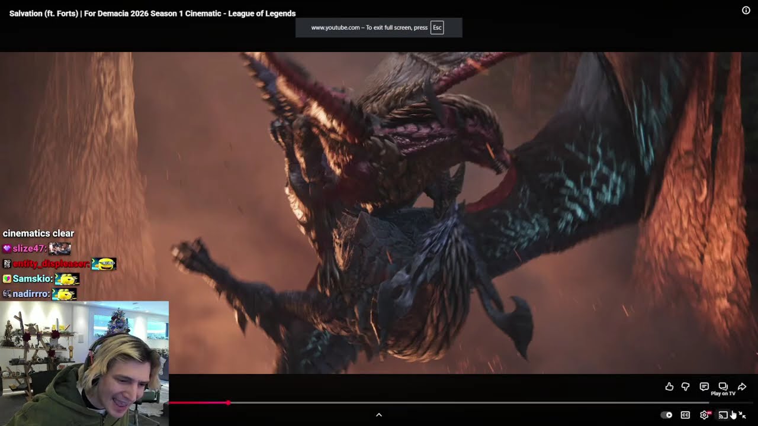Open the settings gear with 4K badge
This screenshot has width=758, height=426.
(x=705, y=415)
